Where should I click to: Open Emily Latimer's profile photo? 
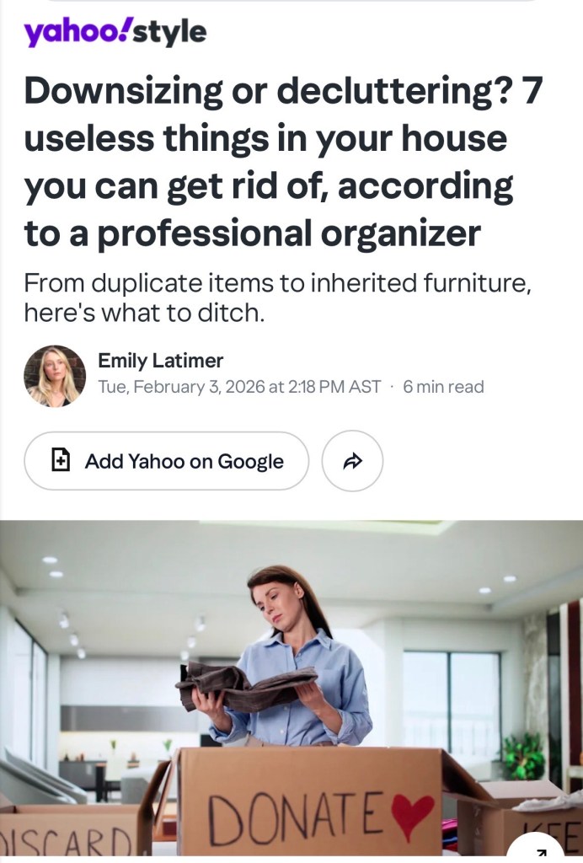coord(55,377)
